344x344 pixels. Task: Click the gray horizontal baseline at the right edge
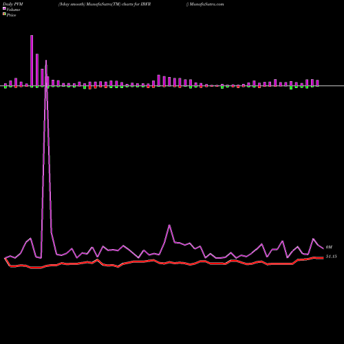pos(339,86)
